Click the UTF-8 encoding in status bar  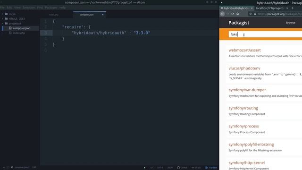pos(160,168)
